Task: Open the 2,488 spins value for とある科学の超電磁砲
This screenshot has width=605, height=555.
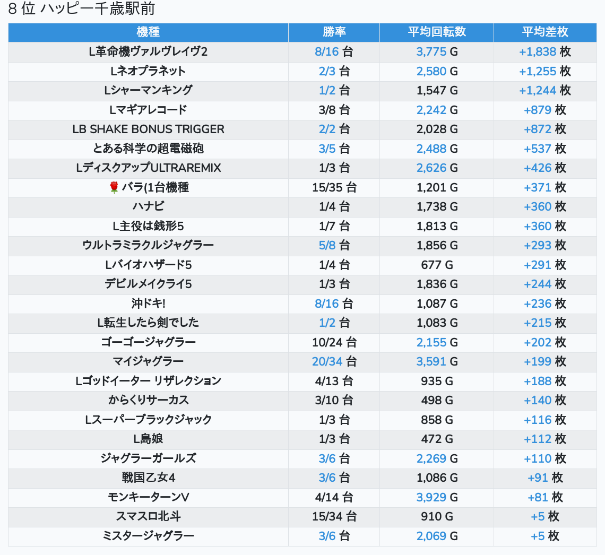Action: pyautogui.click(x=431, y=149)
